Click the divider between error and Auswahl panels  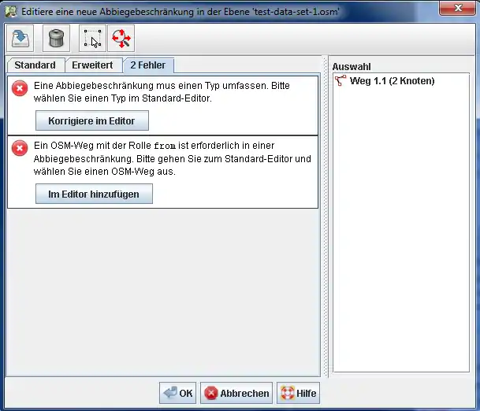click(x=326, y=220)
